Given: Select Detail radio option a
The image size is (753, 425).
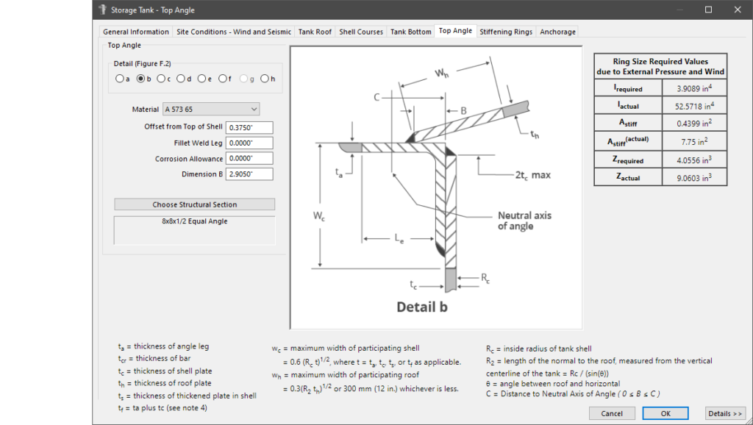Looking at the screenshot, I should pos(120,79).
